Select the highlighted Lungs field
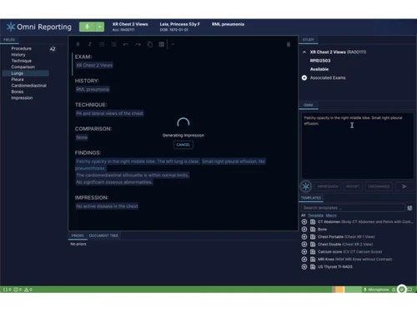This screenshot has width=417, height=312. coord(26,73)
